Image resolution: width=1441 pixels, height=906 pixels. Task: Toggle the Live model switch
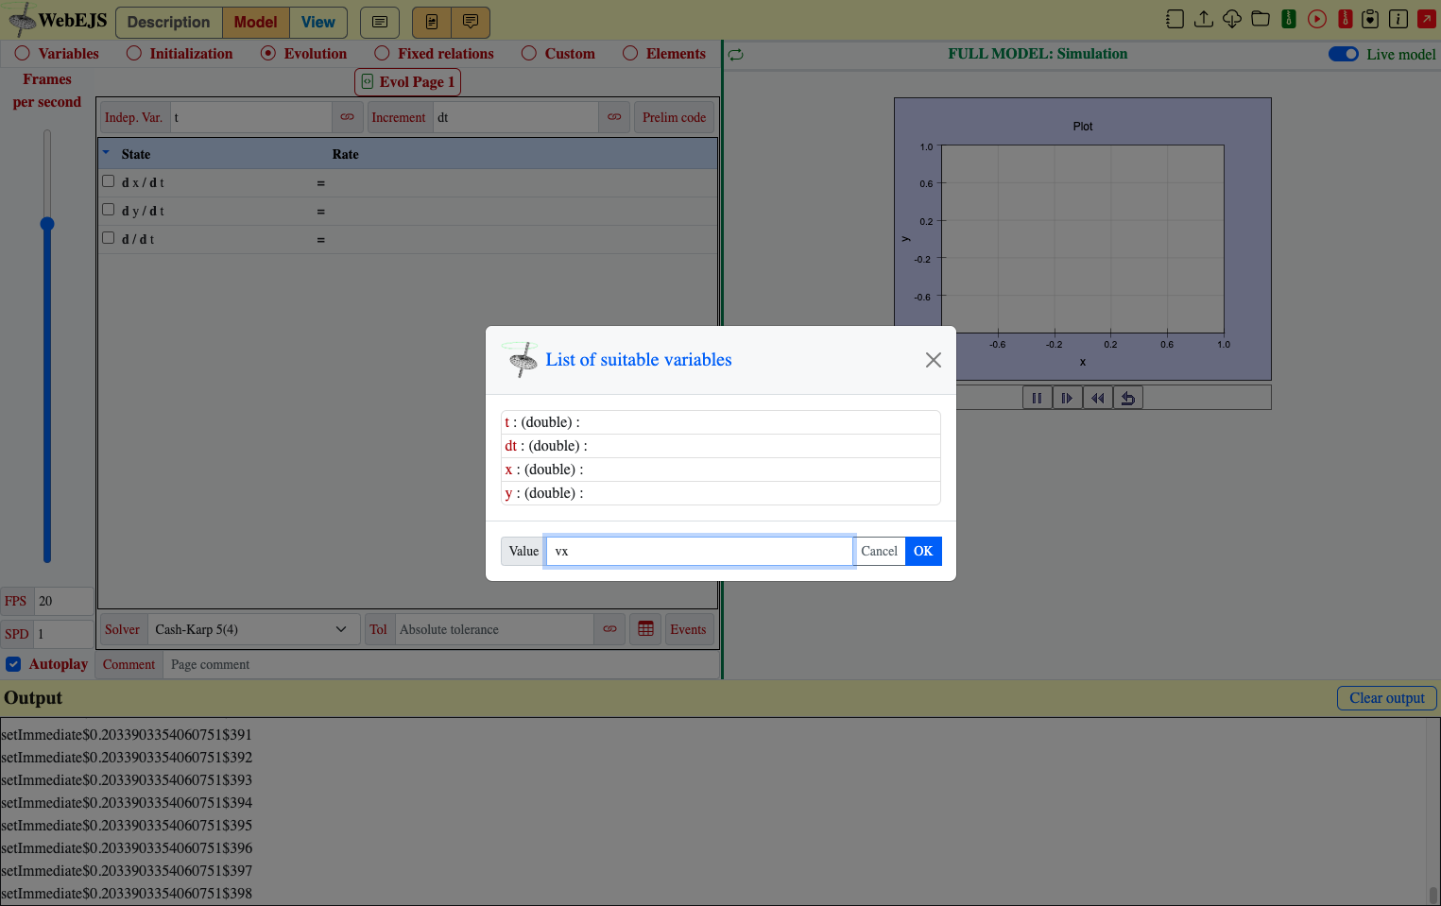coord(1344,54)
